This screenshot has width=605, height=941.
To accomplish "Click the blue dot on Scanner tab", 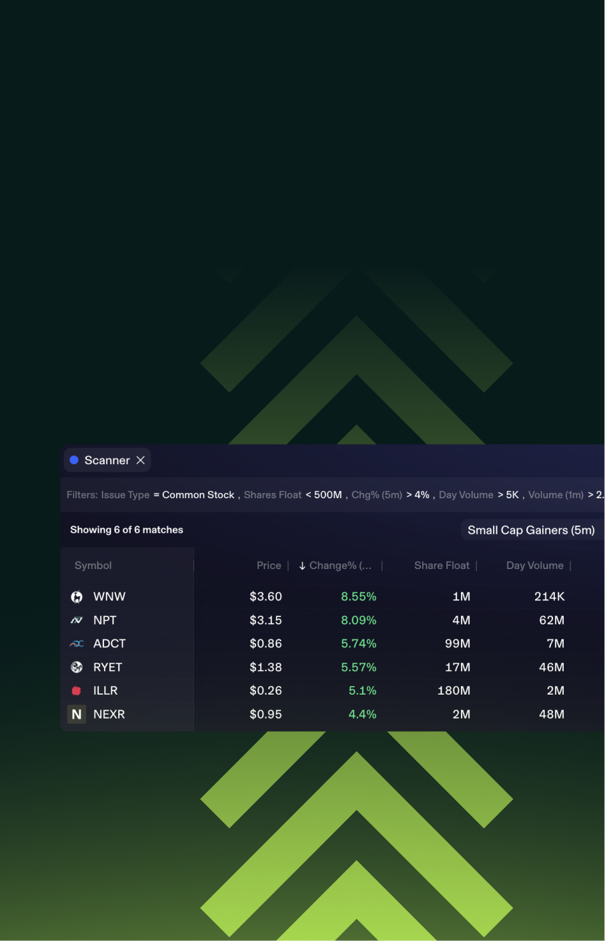I will [74, 460].
